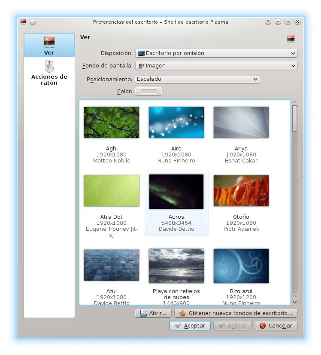Click the Ver heading text
Screen dimensions: 321x355
click(85, 37)
